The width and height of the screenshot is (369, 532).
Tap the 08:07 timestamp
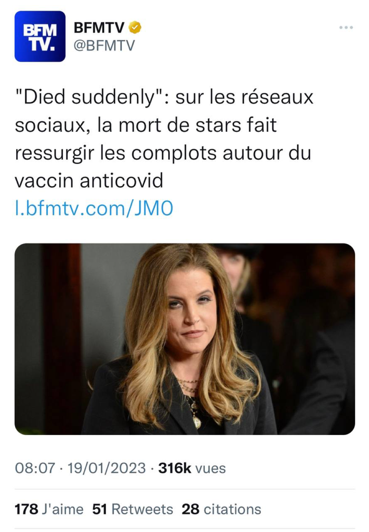(35, 468)
